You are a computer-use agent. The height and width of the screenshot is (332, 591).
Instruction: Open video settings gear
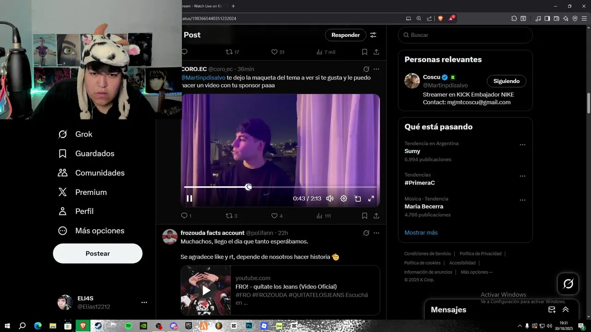click(344, 199)
